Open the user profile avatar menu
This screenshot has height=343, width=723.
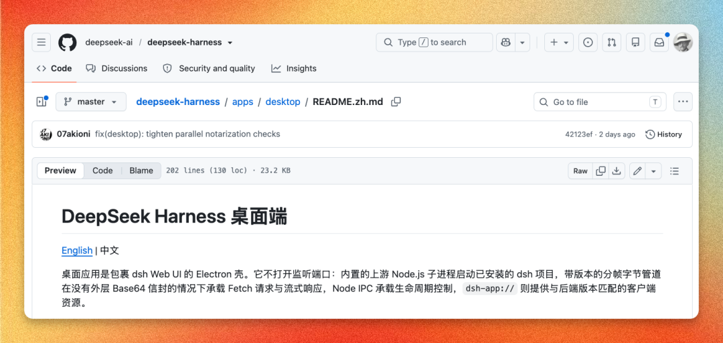tap(683, 42)
